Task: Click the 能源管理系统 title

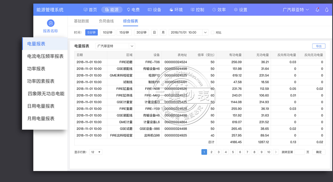Action: 50,10
